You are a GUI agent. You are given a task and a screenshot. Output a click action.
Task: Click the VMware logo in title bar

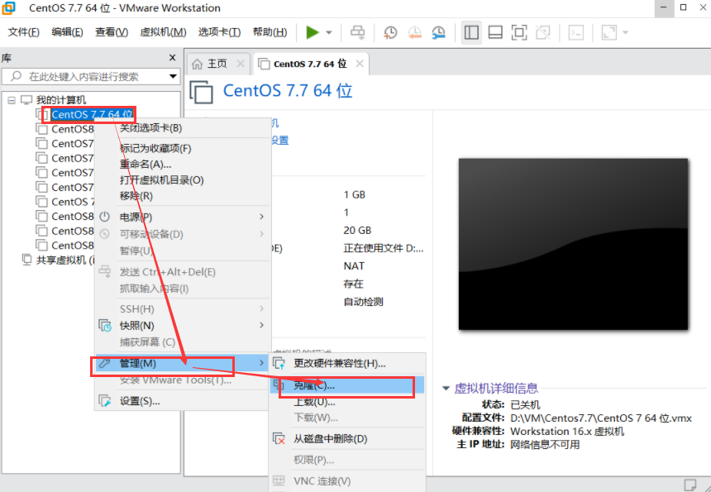click(x=8, y=7)
